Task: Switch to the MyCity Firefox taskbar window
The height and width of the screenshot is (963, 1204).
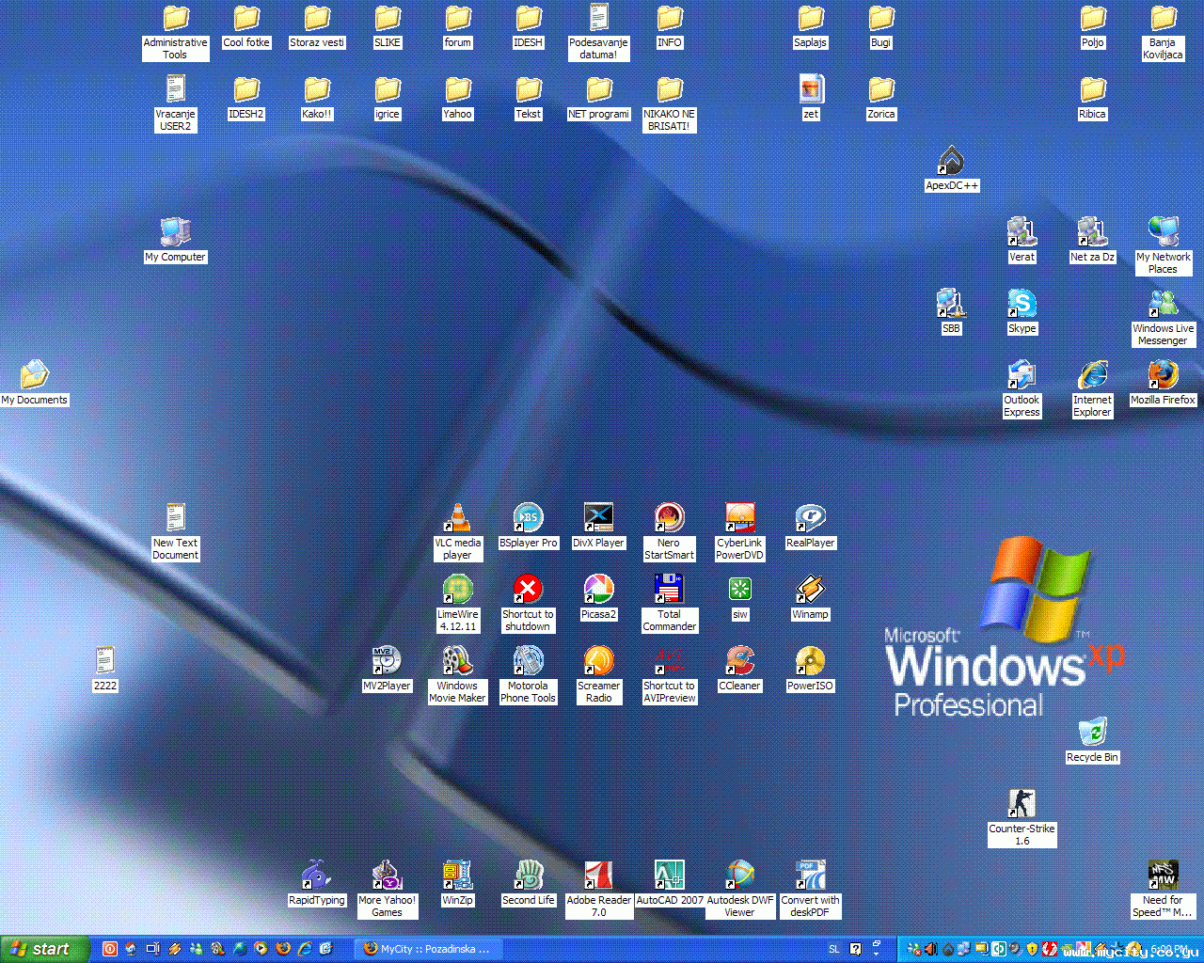Action: click(x=429, y=949)
